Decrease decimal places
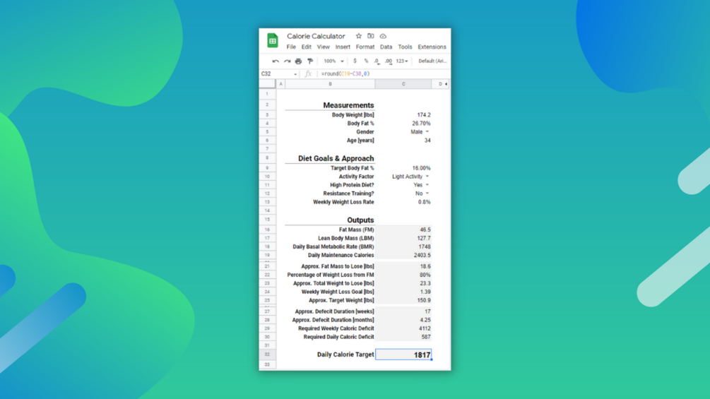This screenshot has width=710, height=399. pos(377,61)
